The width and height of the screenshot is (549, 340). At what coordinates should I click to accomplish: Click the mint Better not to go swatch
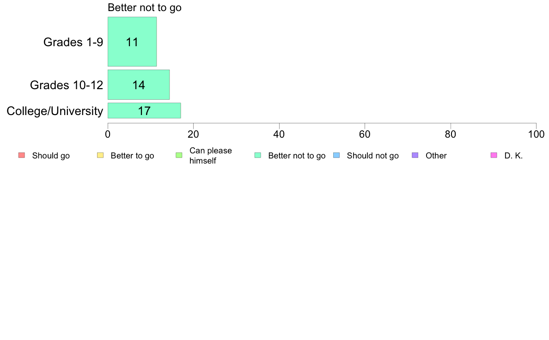tap(258, 156)
